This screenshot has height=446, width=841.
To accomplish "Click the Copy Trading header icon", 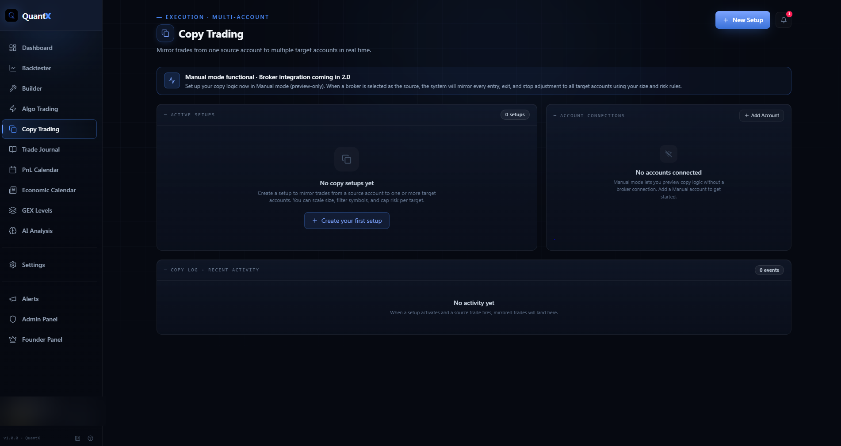I will pyautogui.click(x=165, y=34).
